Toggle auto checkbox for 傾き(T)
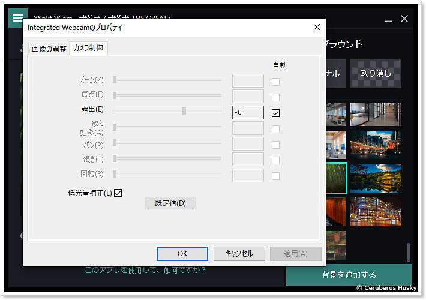This screenshot has height=300, width=426. pos(275,160)
